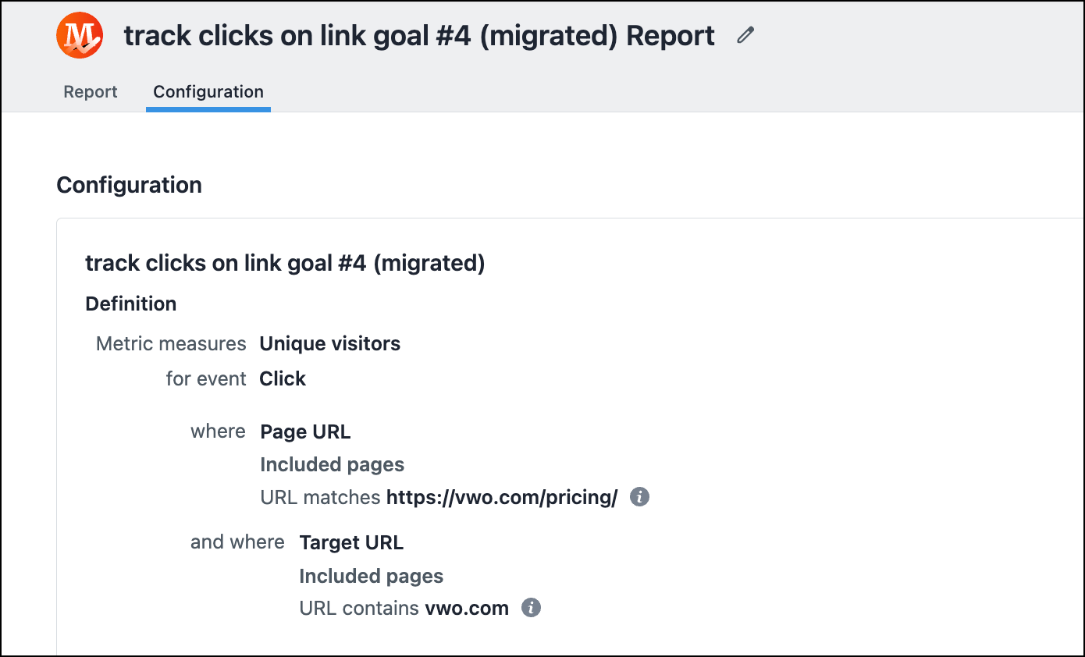Click the 'URL contains' vwo.com value
Viewport: 1085px width, 657px height.
pyautogui.click(x=467, y=608)
